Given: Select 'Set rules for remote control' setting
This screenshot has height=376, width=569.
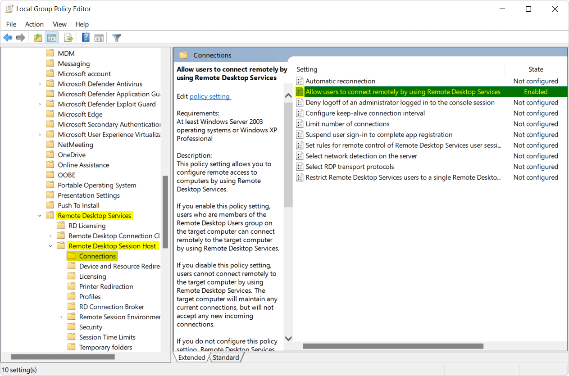Looking at the screenshot, I should [403, 145].
